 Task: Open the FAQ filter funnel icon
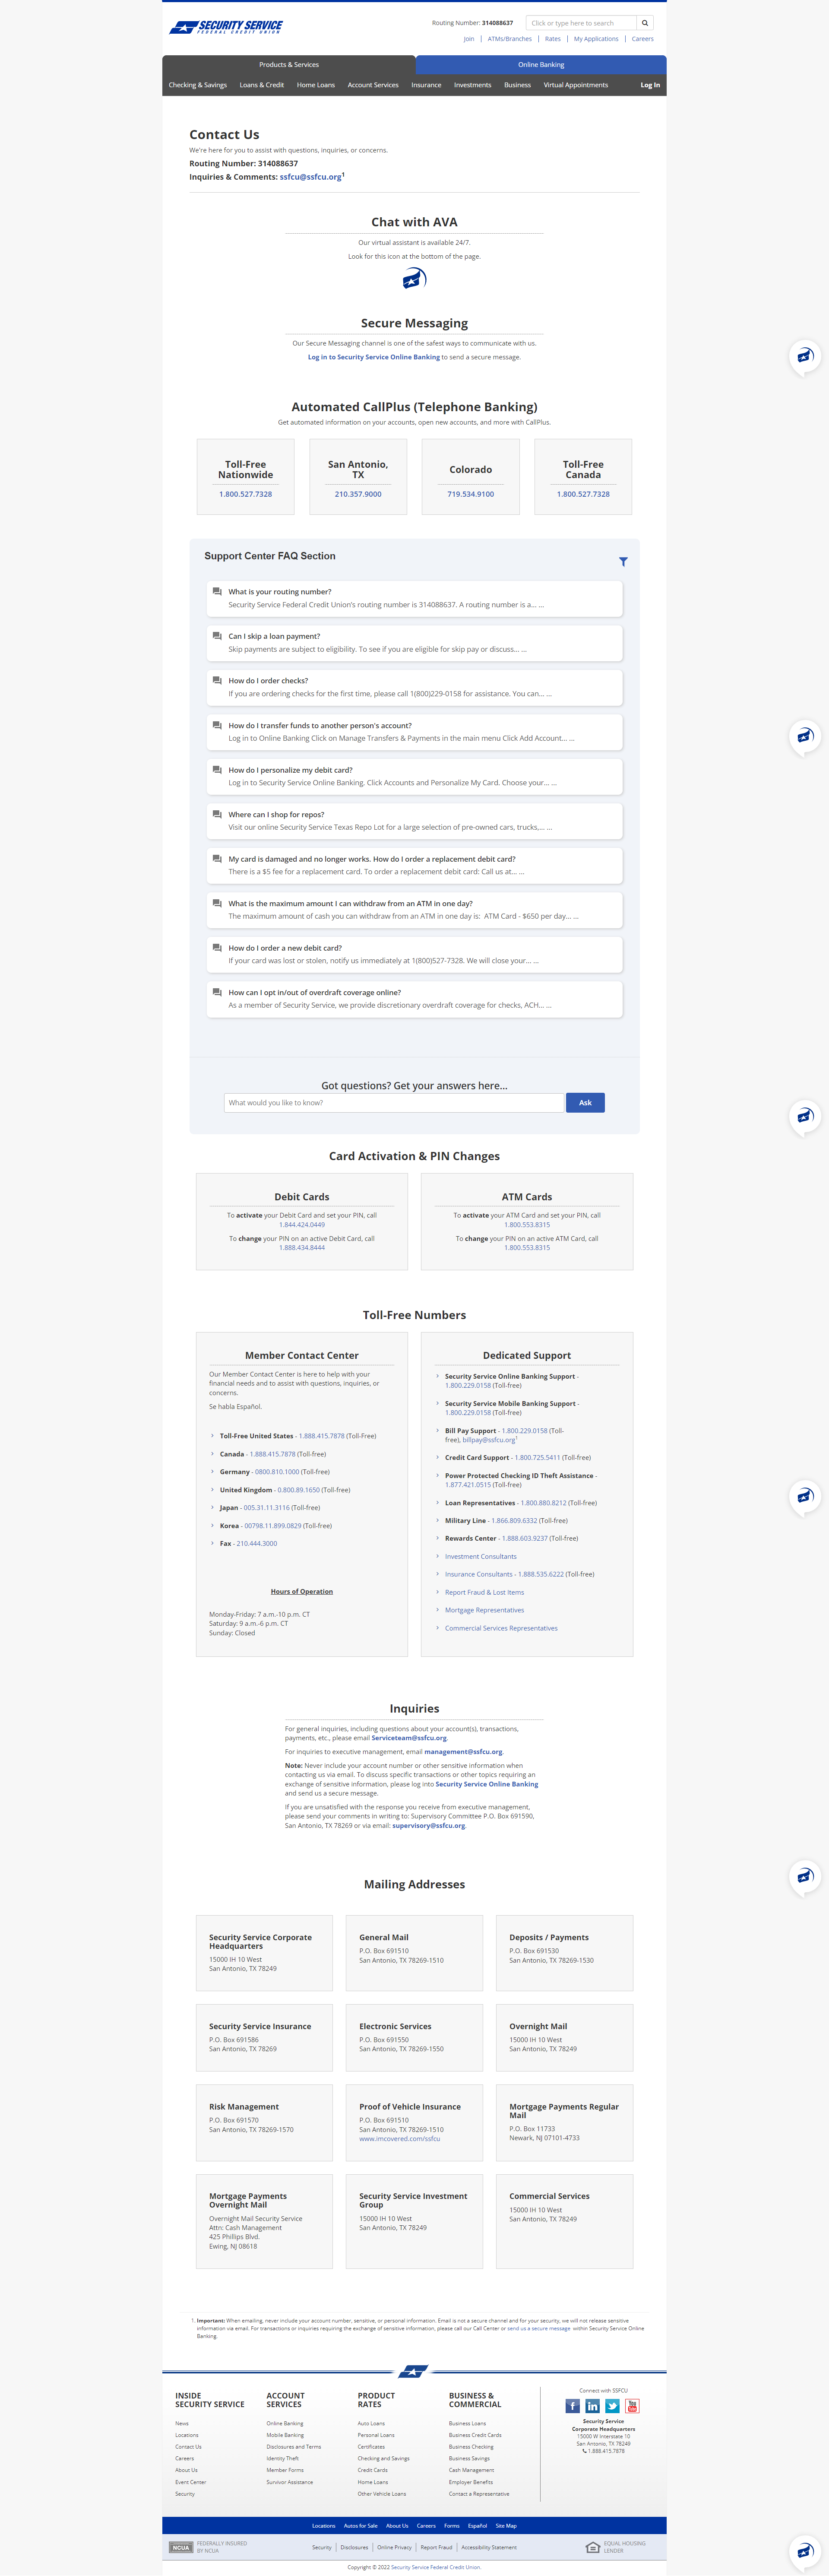point(623,562)
